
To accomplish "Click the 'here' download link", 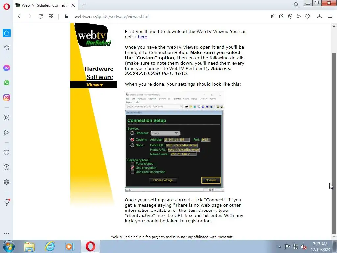I will point(143,37).
